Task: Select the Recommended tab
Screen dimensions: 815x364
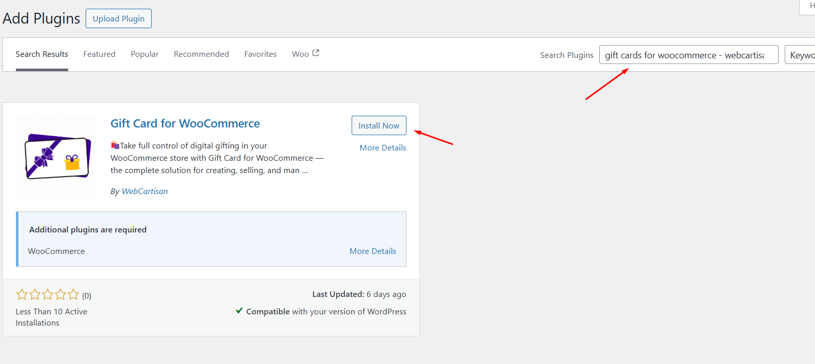Action: (x=201, y=54)
